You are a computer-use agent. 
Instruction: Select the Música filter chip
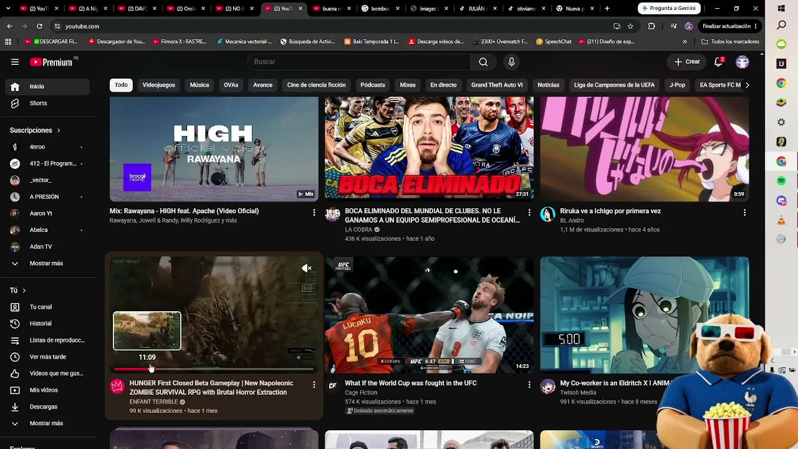199,85
